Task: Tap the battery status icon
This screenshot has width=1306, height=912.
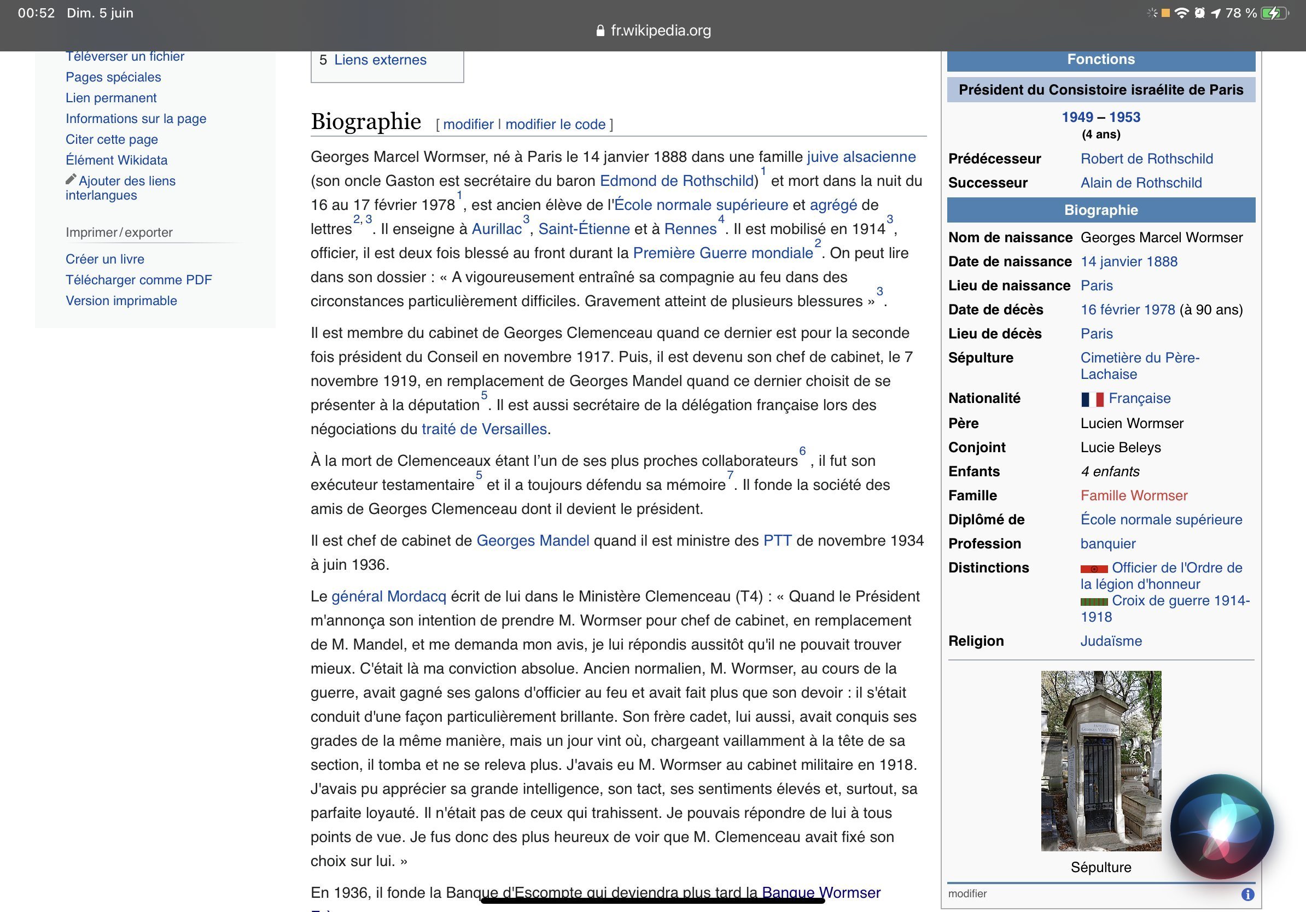Action: 1275,13
